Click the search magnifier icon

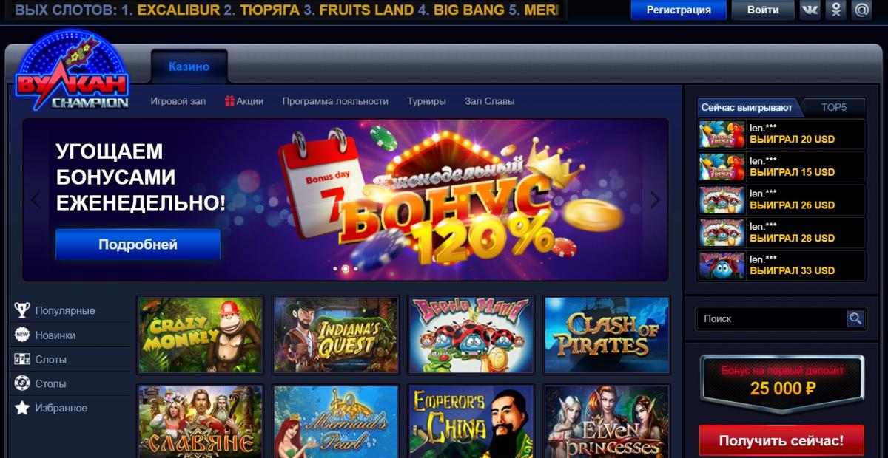(855, 318)
